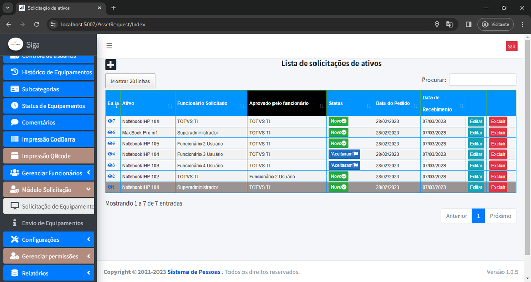Image resolution: width=531 pixels, height=282 pixels.
Task: View details of request 4 eye icon
Action: point(110,154)
